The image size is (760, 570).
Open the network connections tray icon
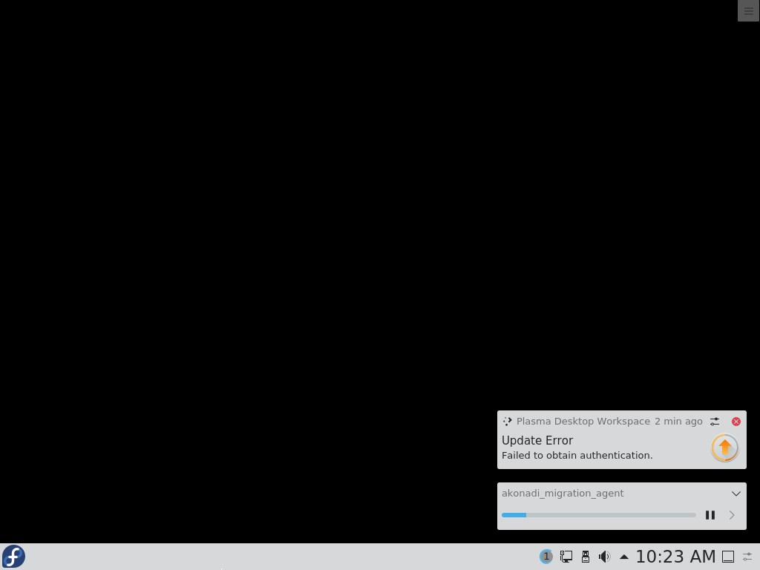(566, 557)
